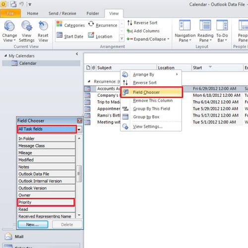Open the All Task fields dropdown
The width and height of the screenshot is (248, 248).
tap(79, 129)
